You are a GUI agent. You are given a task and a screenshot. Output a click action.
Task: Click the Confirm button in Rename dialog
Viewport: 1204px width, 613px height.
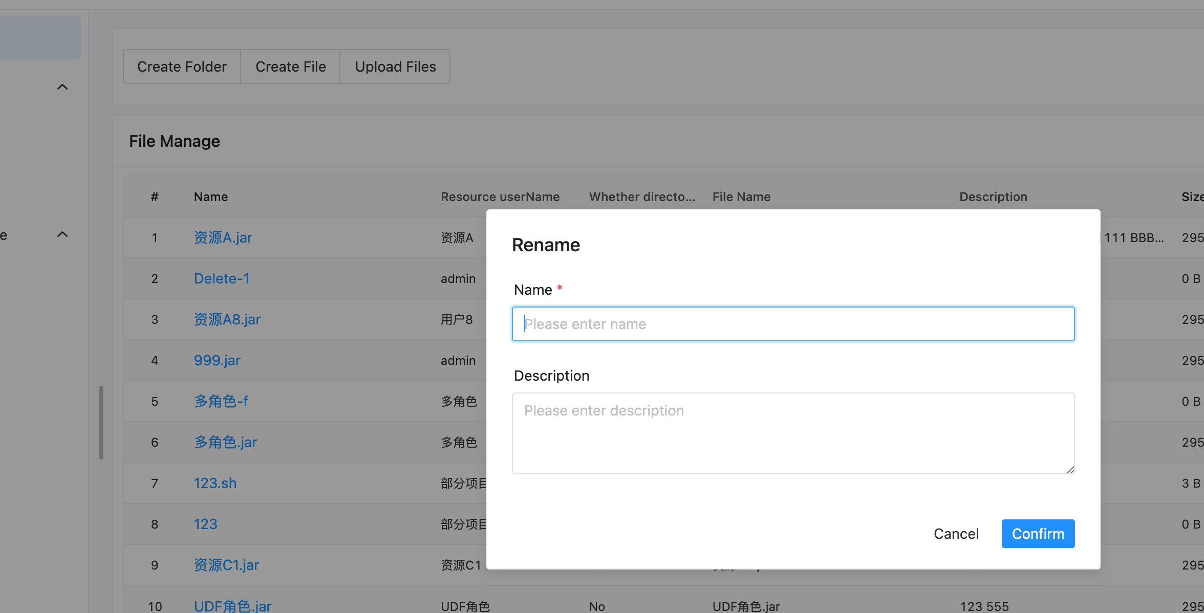click(1038, 534)
